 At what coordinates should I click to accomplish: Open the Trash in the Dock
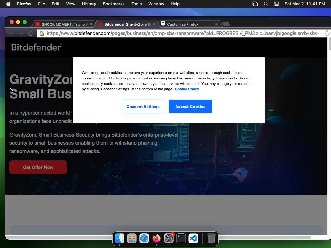coord(211,239)
